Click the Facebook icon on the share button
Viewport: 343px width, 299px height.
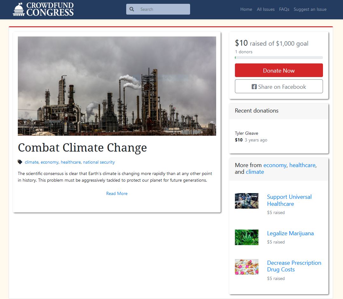(x=253, y=86)
